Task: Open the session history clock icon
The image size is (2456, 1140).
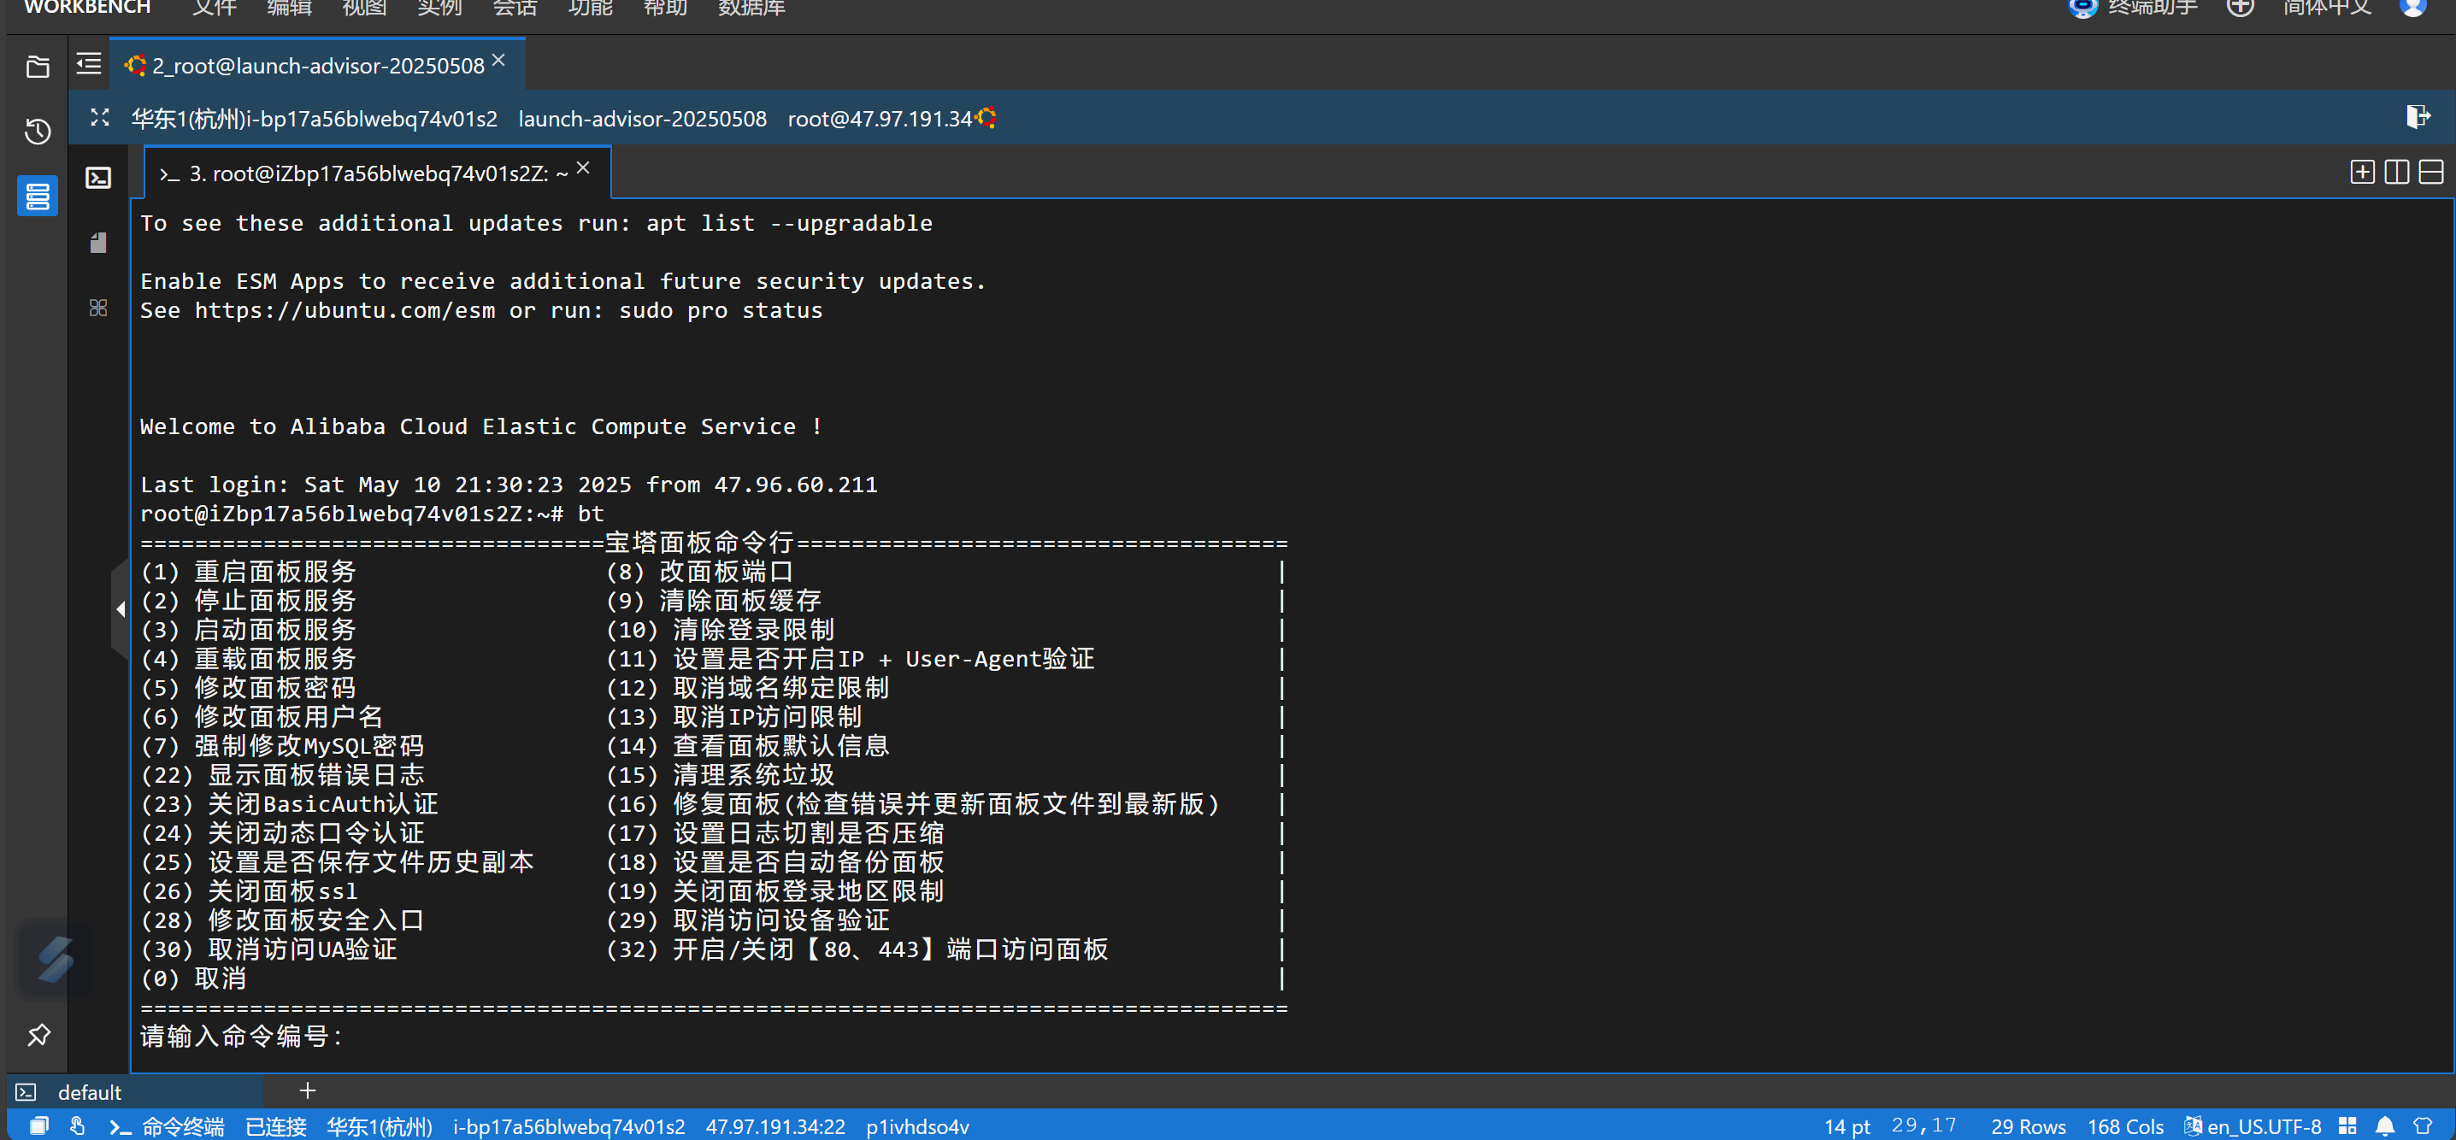Action: click(37, 132)
